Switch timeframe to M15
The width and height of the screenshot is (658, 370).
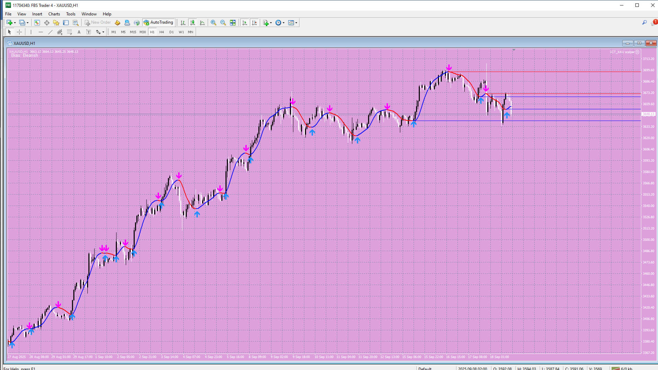(133, 32)
